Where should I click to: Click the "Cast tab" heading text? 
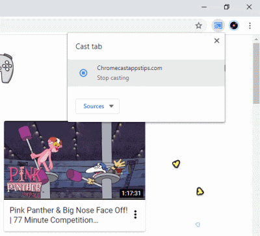[x=89, y=47]
